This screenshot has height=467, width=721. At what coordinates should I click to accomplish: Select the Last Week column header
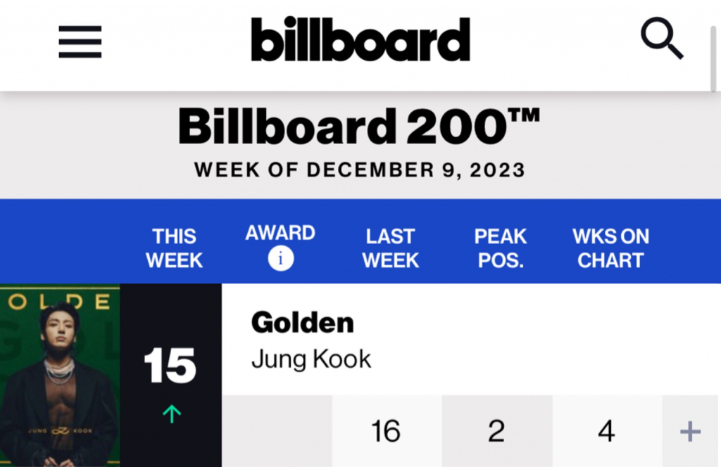pyautogui.click(x=390, y=248)
